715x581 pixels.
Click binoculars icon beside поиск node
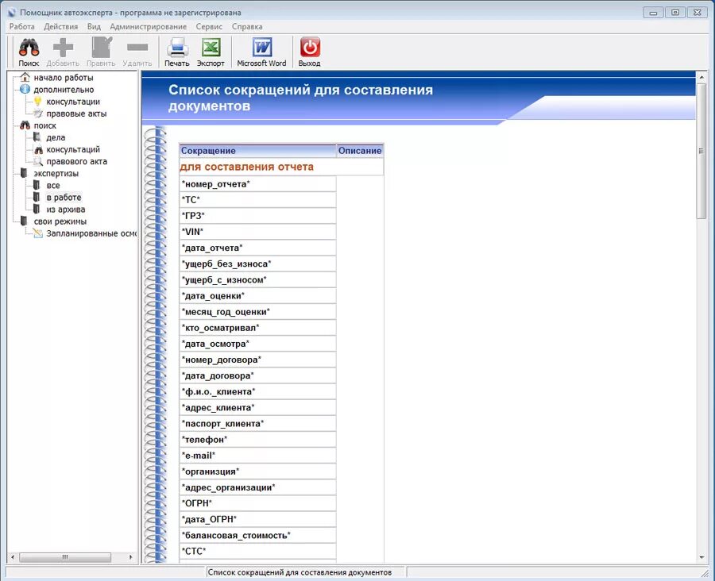(x=25, y=125)
